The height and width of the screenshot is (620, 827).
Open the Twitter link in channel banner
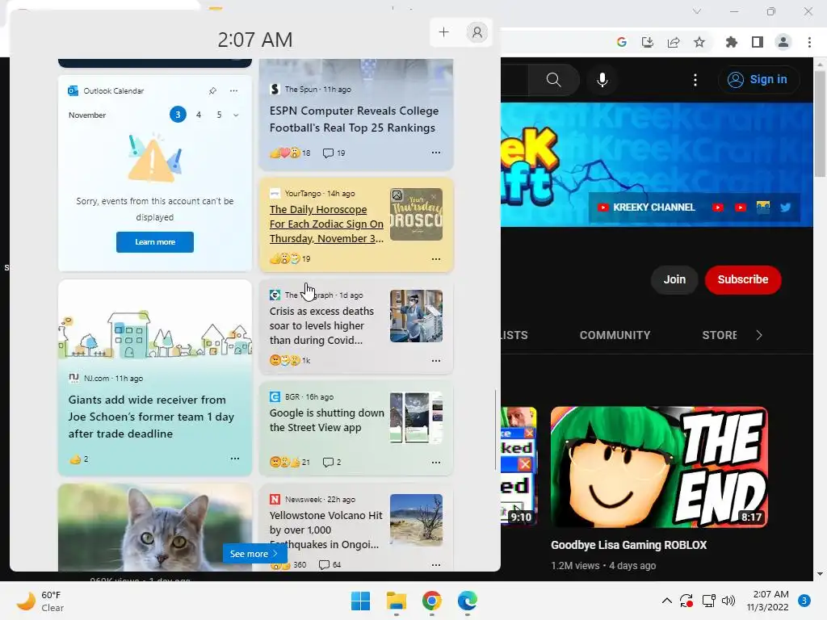coord(785,207)
